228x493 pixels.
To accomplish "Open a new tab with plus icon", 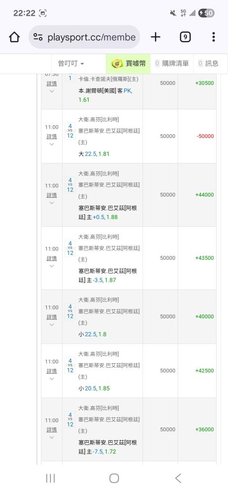I will [155, 37].
